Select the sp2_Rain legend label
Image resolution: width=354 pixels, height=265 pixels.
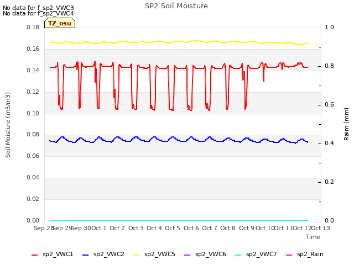click(310, 255)
